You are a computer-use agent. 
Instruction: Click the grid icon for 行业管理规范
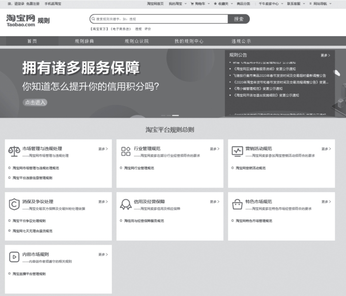pyautogui.click(x=126, y=151)
